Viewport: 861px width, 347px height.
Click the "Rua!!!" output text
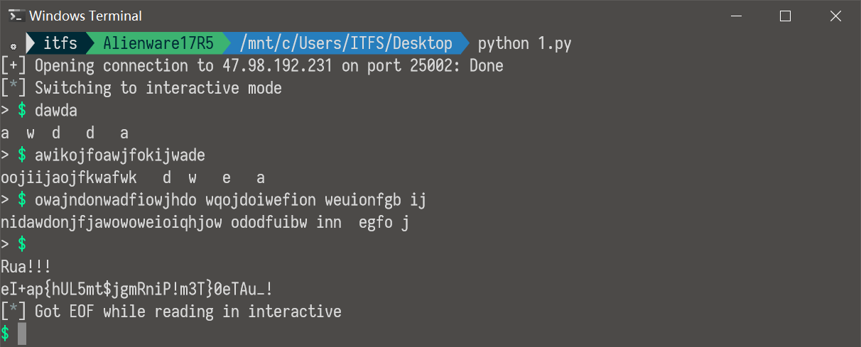click(x=26, y=266)
